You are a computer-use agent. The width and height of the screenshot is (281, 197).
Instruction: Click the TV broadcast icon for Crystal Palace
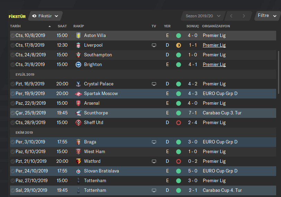(154, 84)
